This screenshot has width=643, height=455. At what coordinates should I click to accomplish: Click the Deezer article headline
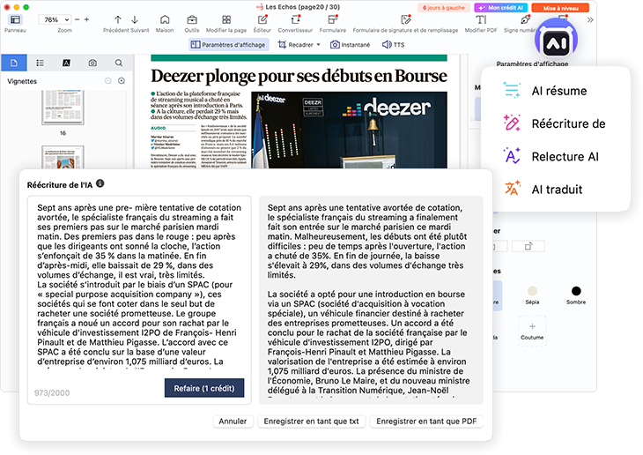(299, 76)
